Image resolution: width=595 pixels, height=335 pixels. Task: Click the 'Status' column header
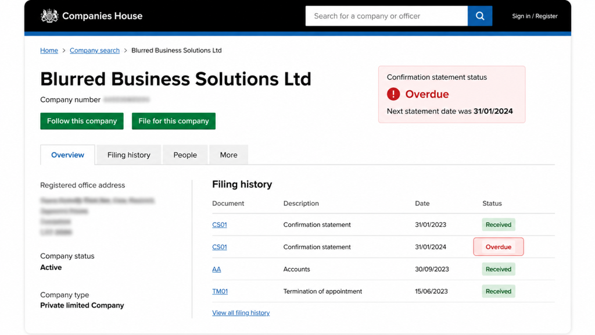pyautogui.click(x=492, y=203)
